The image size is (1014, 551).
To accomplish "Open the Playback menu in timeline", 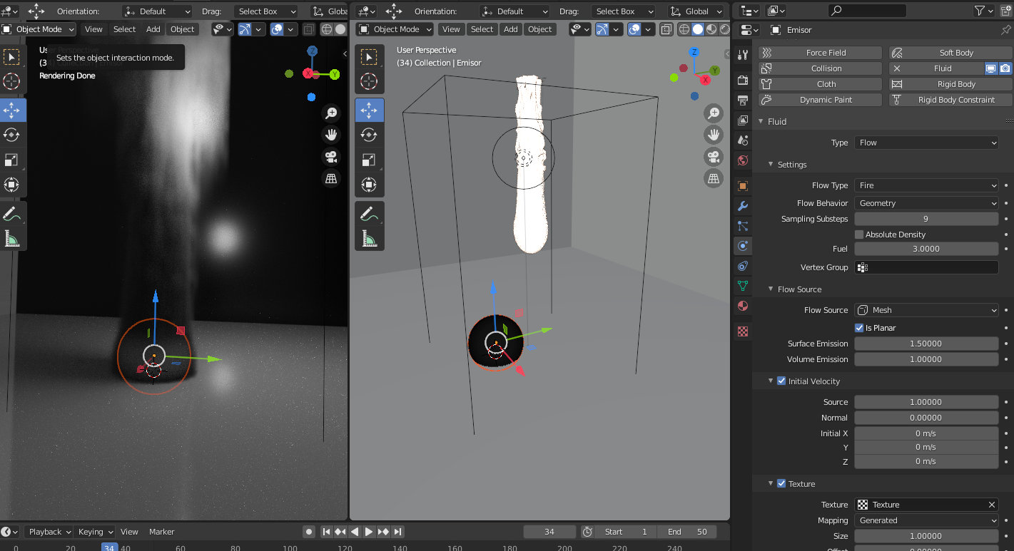I will 49,532.
